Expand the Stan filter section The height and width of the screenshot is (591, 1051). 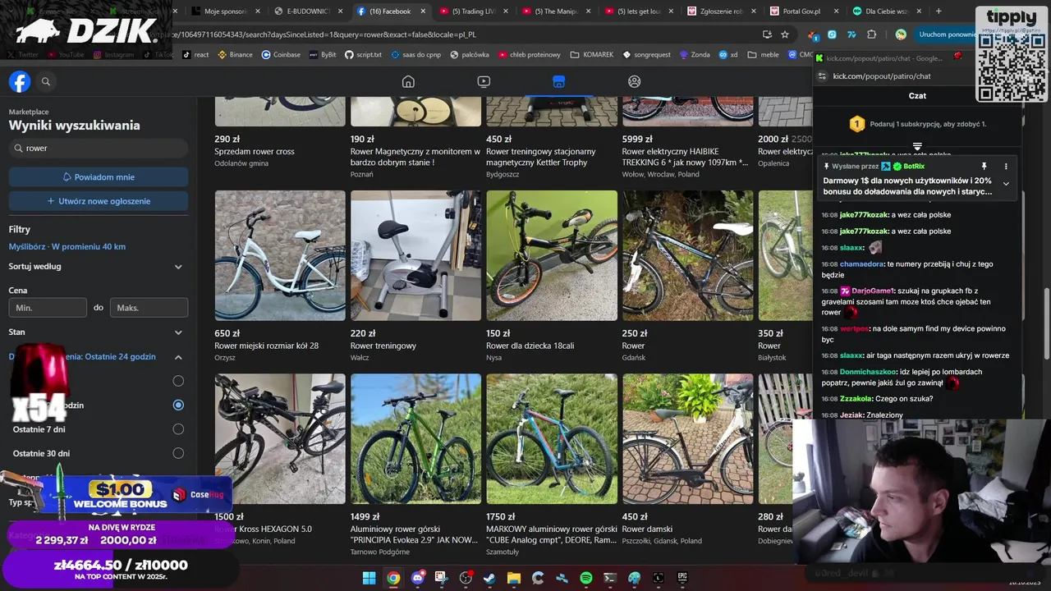point(178,332)
